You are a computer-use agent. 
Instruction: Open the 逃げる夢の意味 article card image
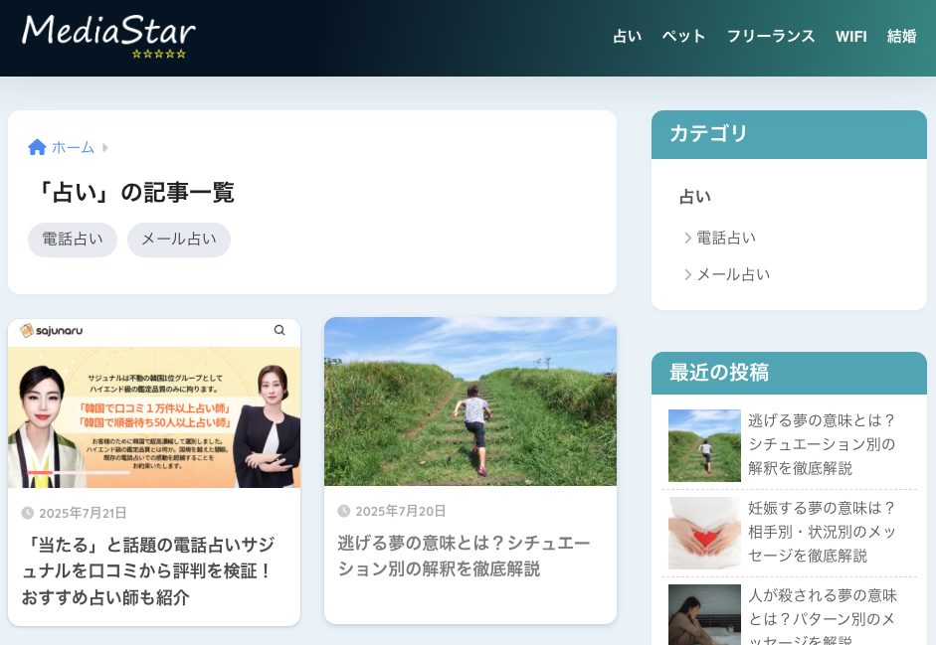pos(469,402)
